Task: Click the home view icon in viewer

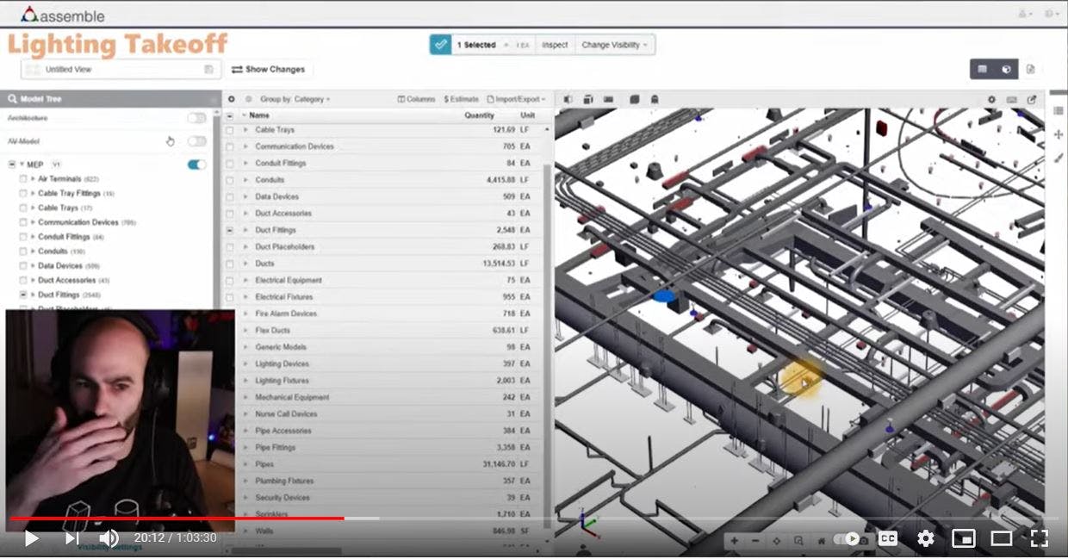Action: [822, 541]
